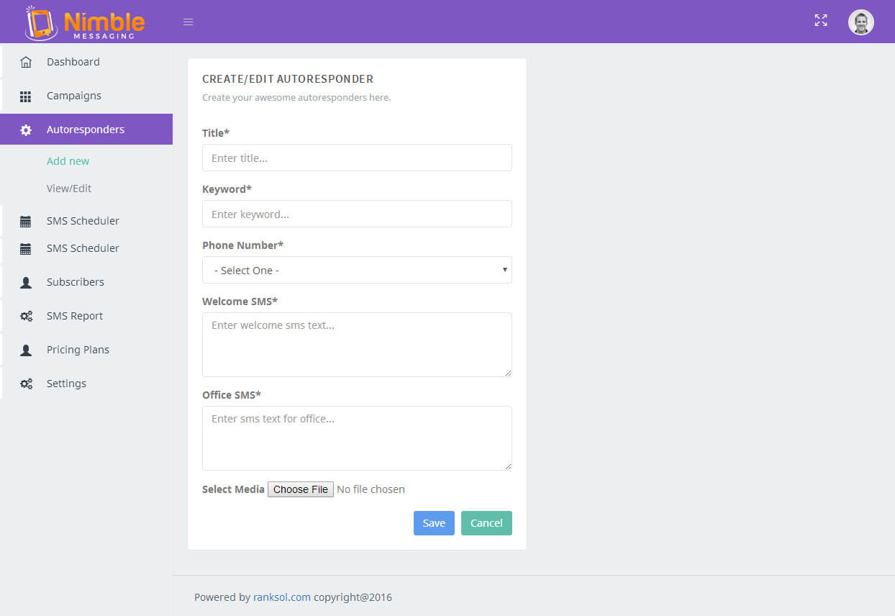Open Pricing Plans in the sidebar
895x616 pixels.
pyautogui.click(x=78, y=350)
